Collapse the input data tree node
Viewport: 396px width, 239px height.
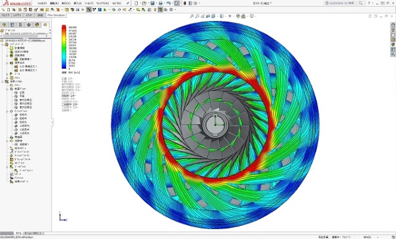click(3, 44)
